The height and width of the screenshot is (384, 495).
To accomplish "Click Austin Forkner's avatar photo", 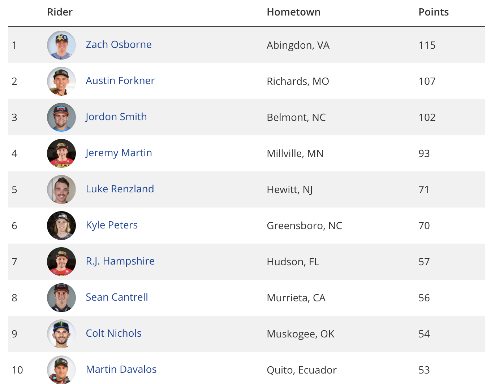I will point(61,81).
